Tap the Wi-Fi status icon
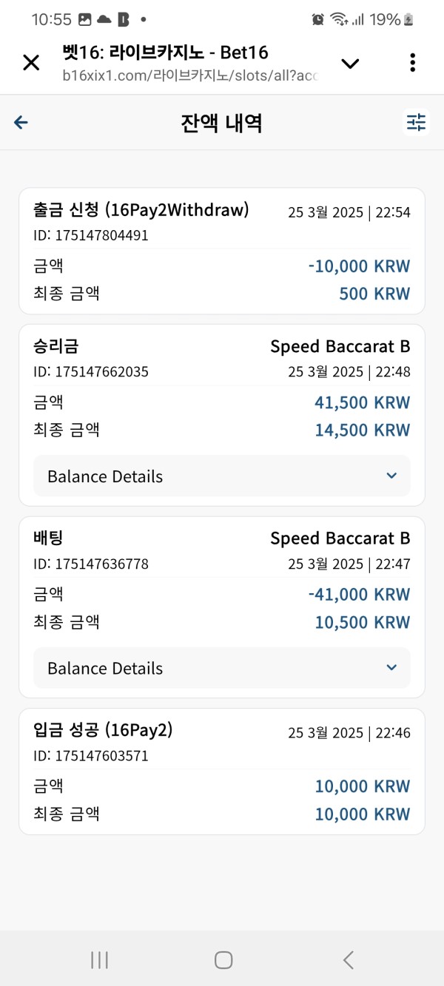The image size is (444, 986). tap(339, 20)
